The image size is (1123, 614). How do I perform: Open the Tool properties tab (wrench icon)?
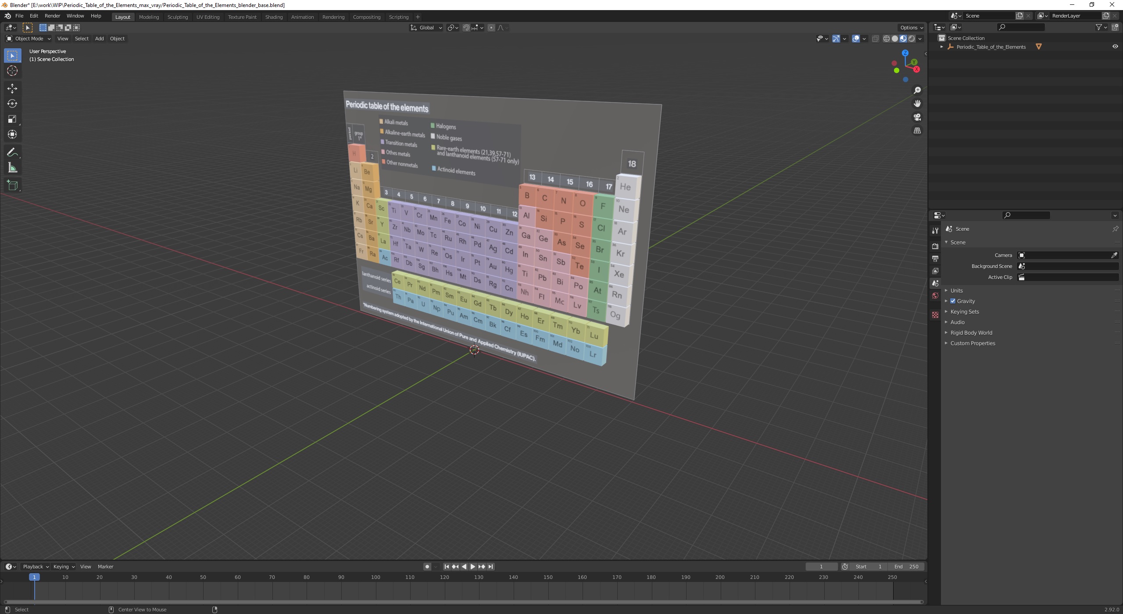pos(935,231)
